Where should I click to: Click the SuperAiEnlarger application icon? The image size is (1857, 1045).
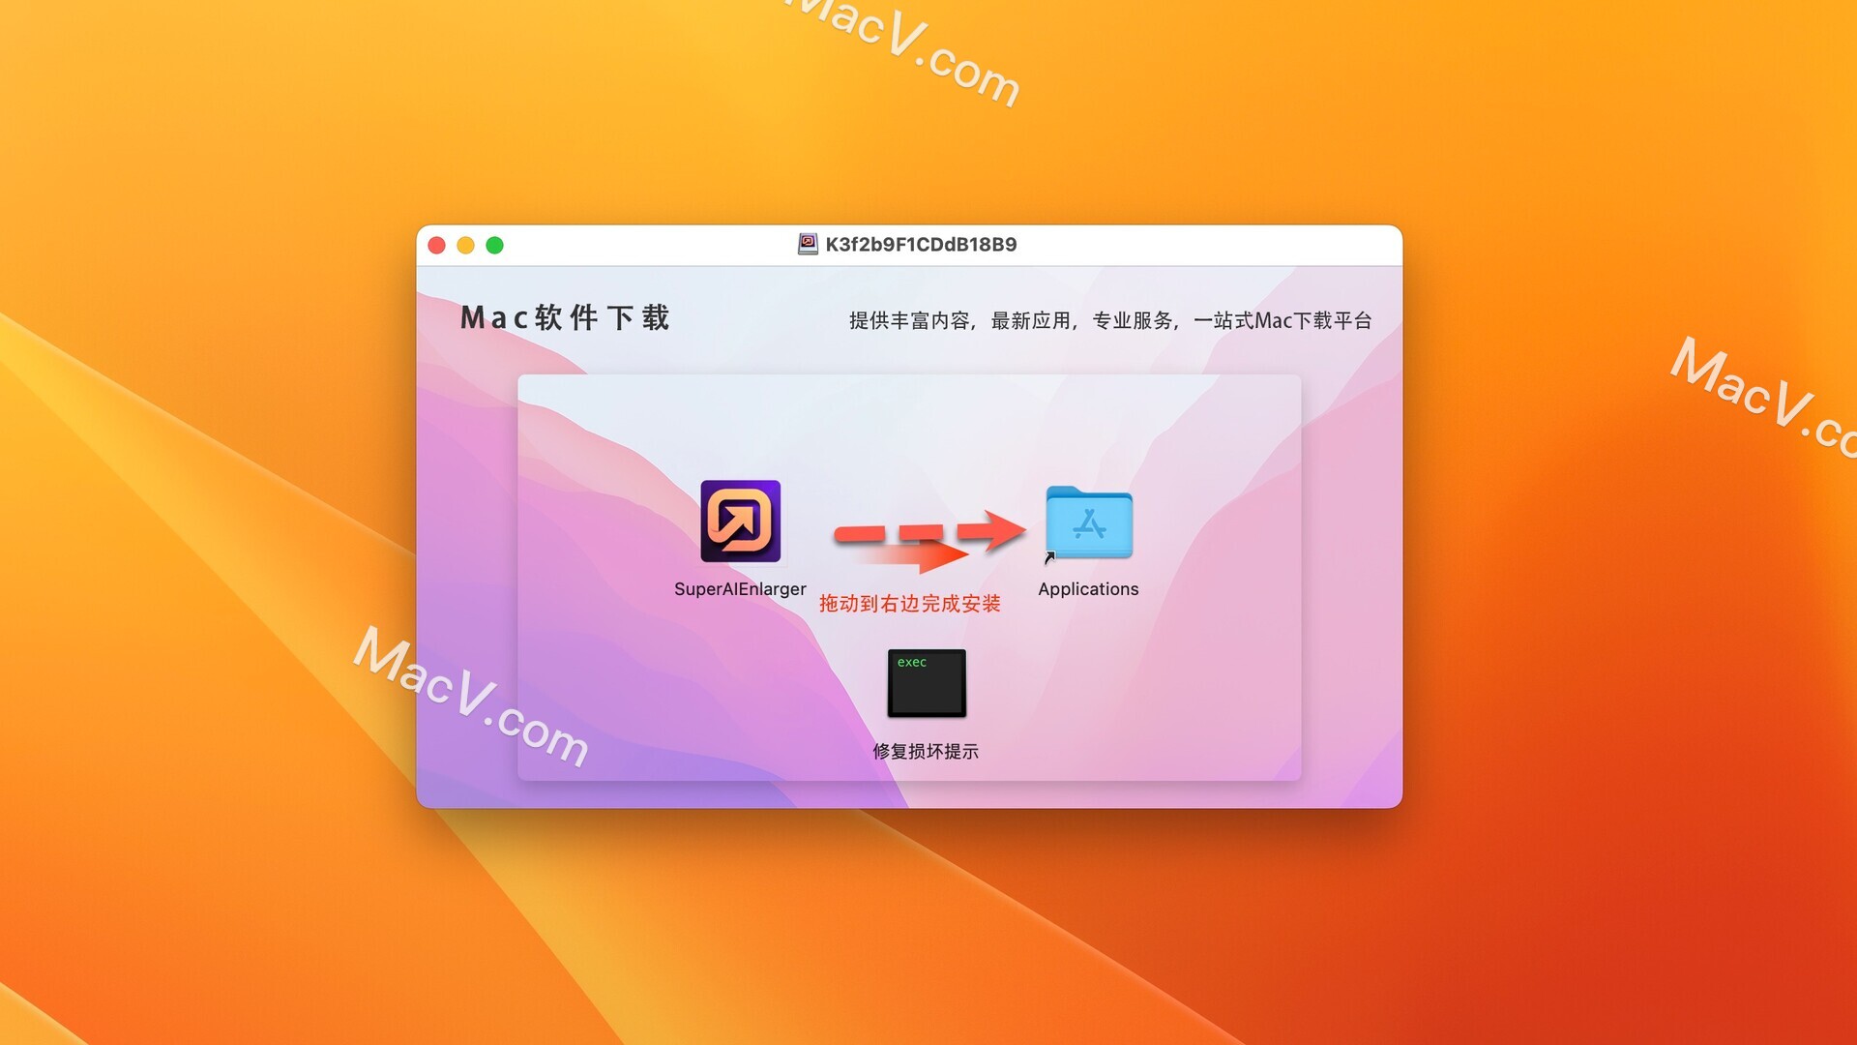tap(739, 522)
